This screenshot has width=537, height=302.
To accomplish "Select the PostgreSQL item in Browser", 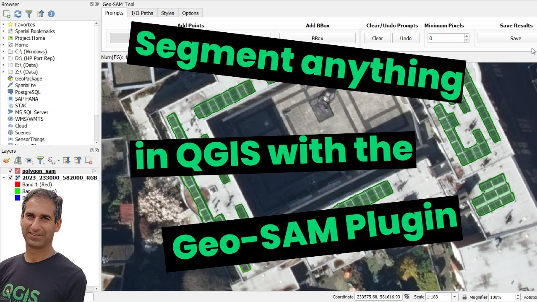I will pos(28,92).
